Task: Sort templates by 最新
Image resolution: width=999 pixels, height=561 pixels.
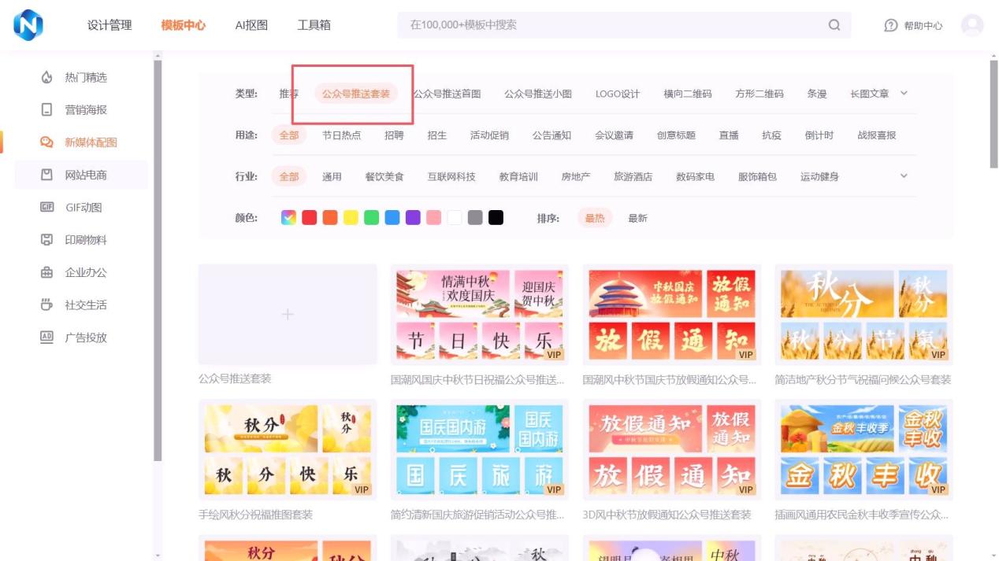Action: (x=637, y=219)
